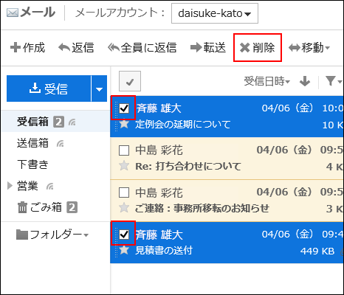Viewport: 344px width, 295px height.
Task: Select 受信箱 inbox folder
Action: (32, 122)
